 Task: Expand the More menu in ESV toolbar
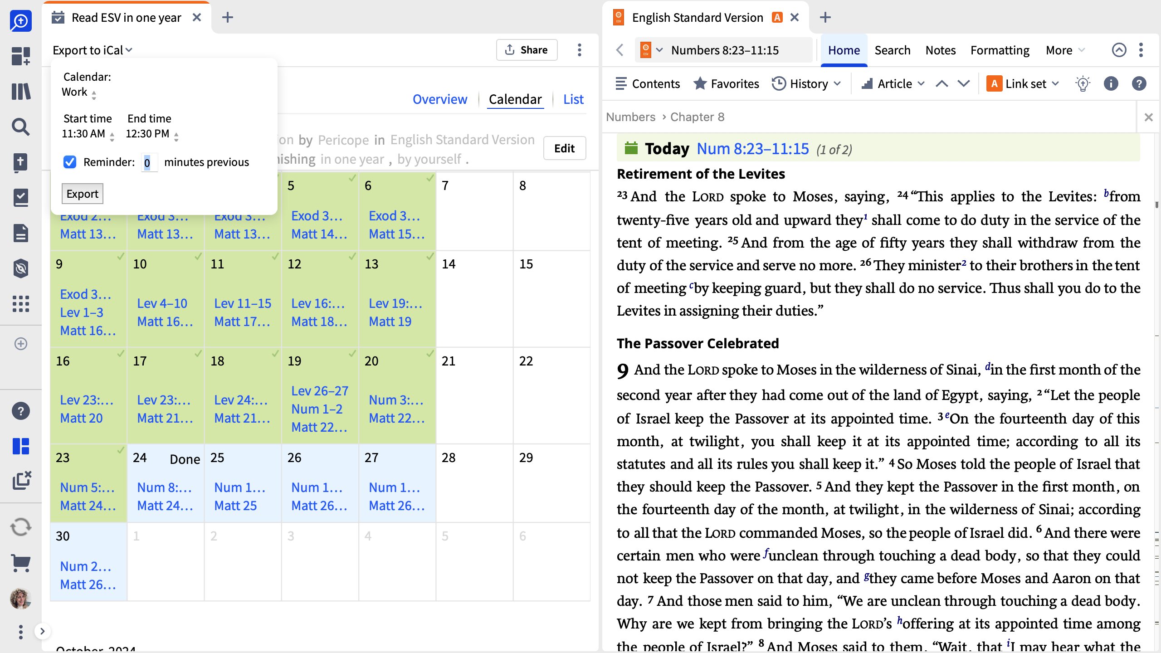tap(1065, 50)
